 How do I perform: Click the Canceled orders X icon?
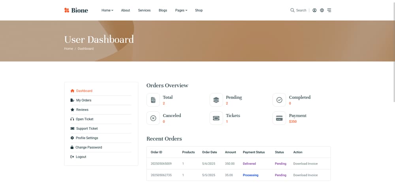tap(153, 118)
